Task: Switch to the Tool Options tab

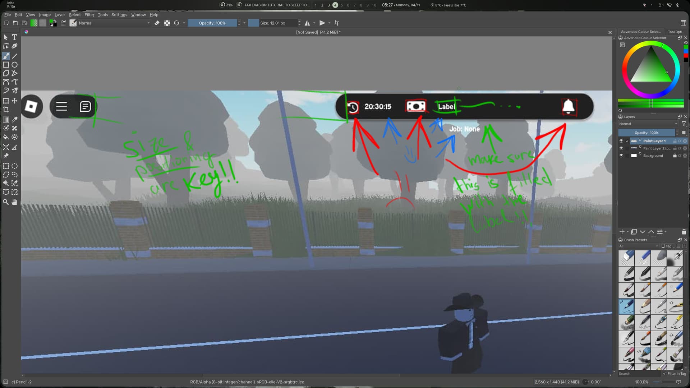Action: [x=676, y=32]
